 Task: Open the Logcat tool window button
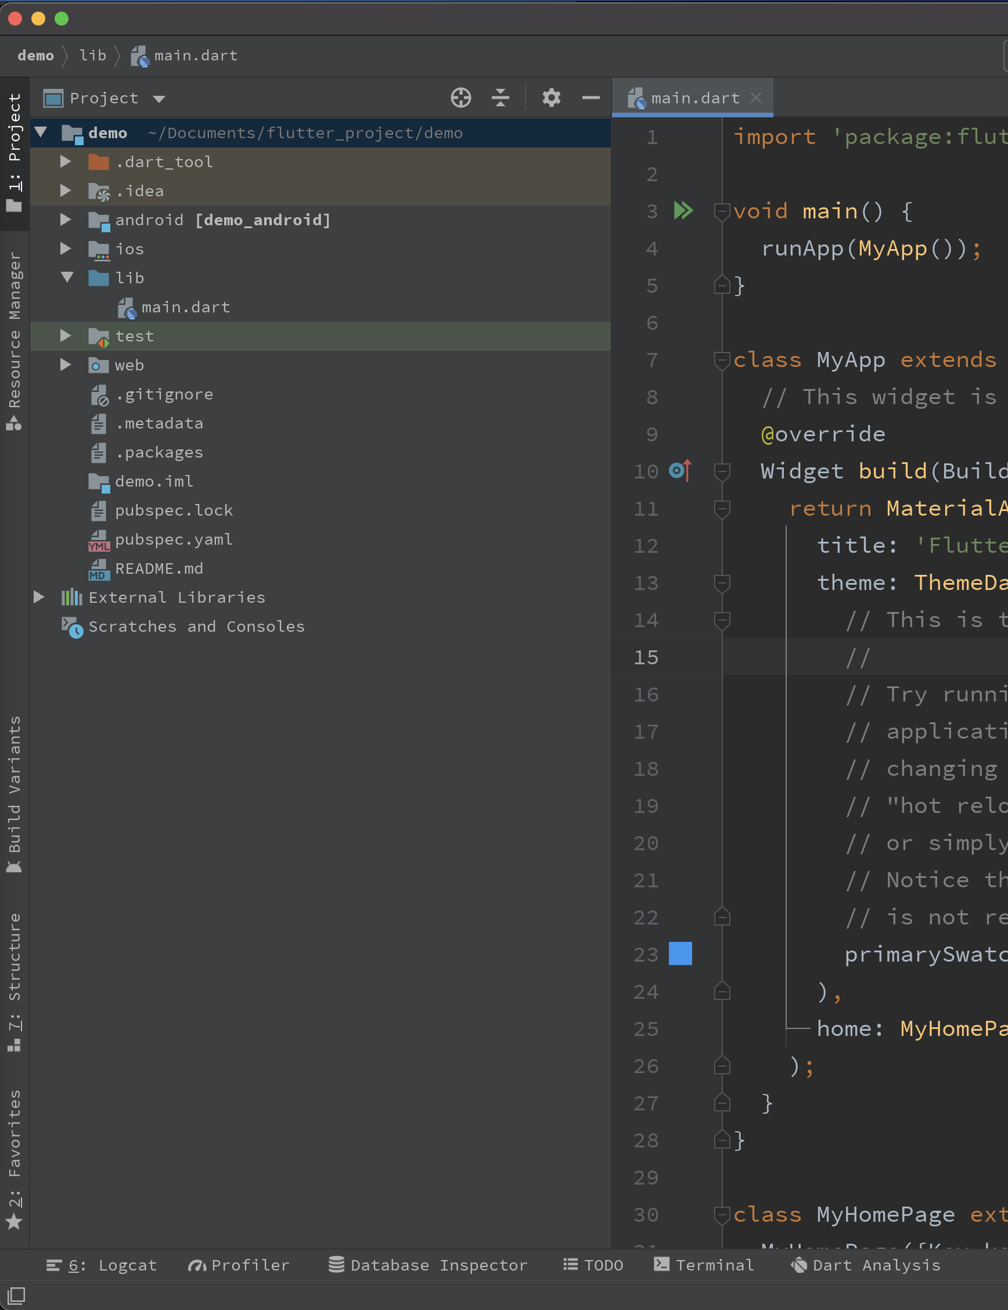(x=102, y=1265)
